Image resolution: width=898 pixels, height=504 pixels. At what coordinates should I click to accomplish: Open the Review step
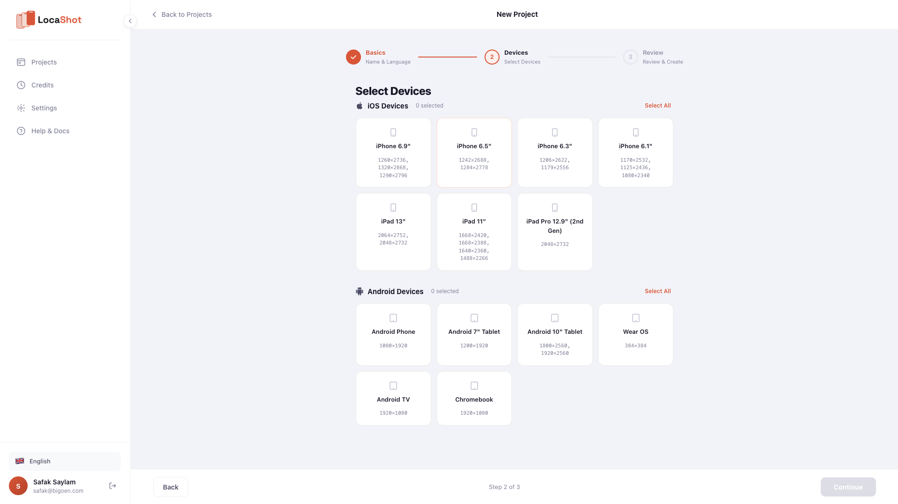[x=630, y=57]
